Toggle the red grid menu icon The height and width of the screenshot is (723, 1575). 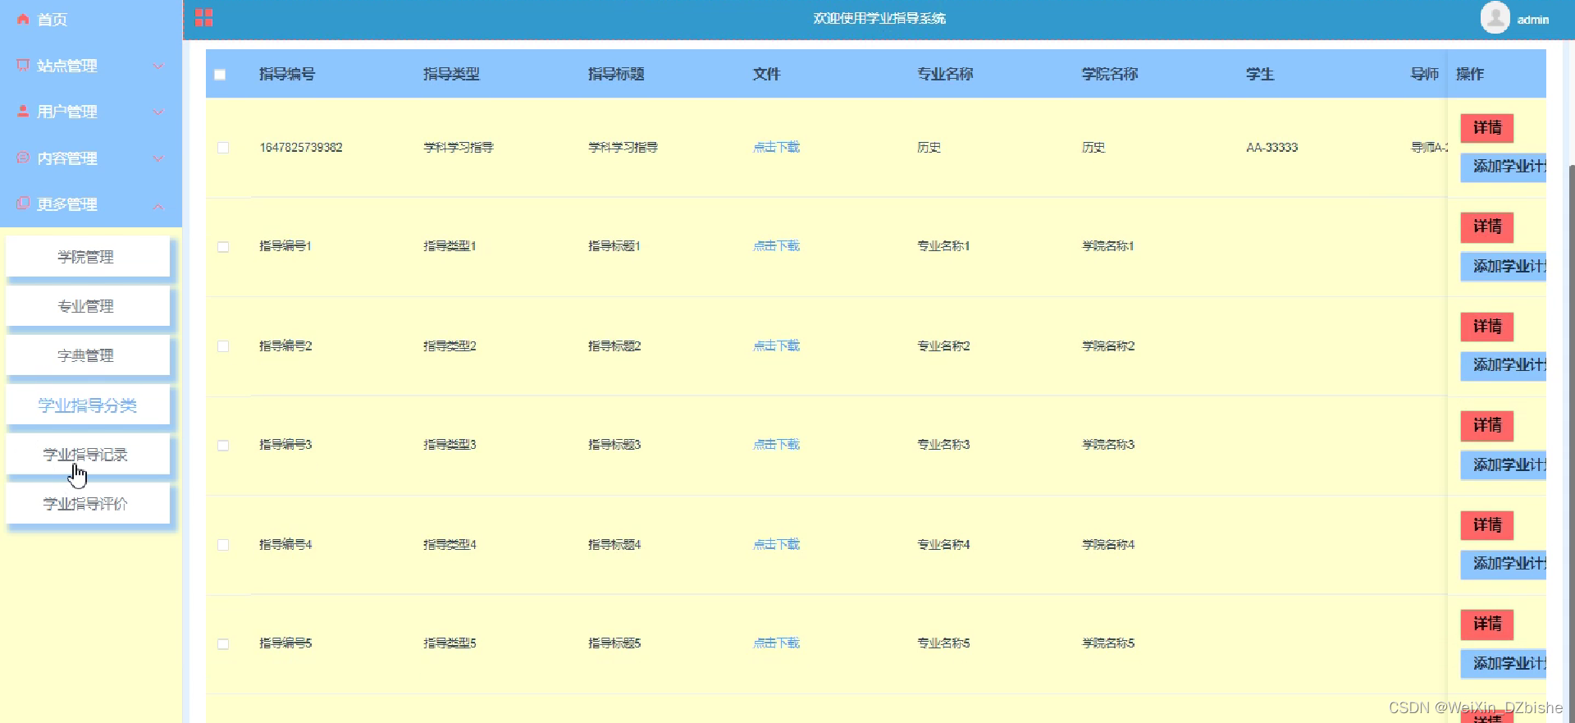click(x=204, y=18)
